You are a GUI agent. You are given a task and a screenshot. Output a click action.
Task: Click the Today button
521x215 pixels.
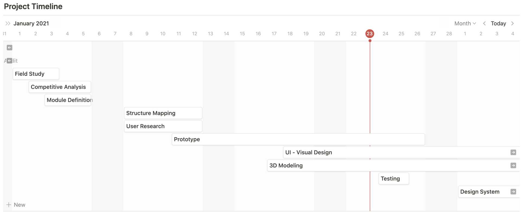tap(498, 23)
